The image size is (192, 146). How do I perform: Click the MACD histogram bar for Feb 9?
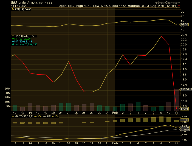point(161,119)
